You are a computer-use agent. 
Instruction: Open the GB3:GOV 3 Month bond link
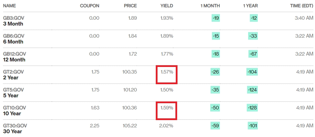(14, 21)
